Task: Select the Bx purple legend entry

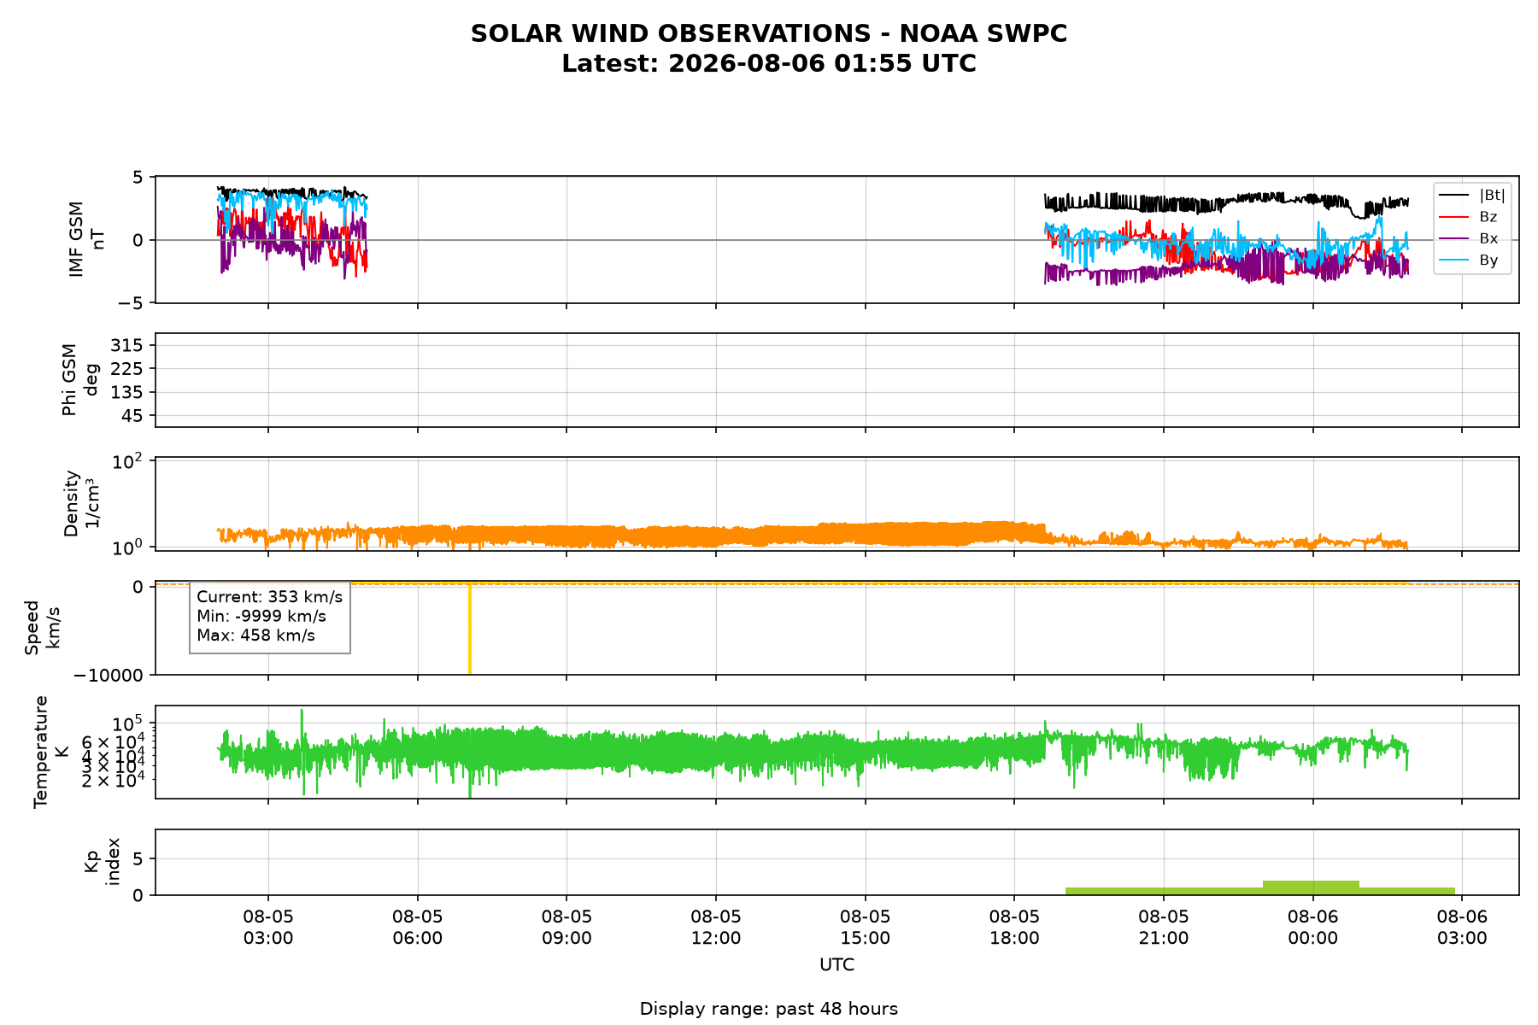Action: 1469,238
